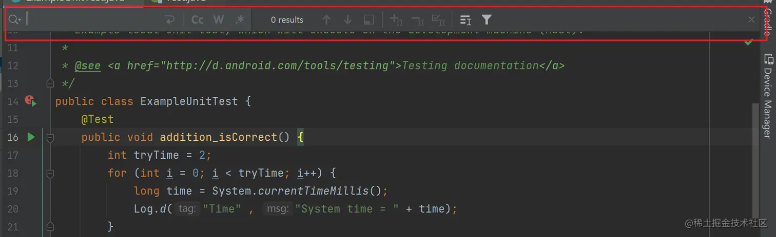Click method name addition_isCorrect
The width and height of the screenshot is (776, 237).
click(219, 137)
